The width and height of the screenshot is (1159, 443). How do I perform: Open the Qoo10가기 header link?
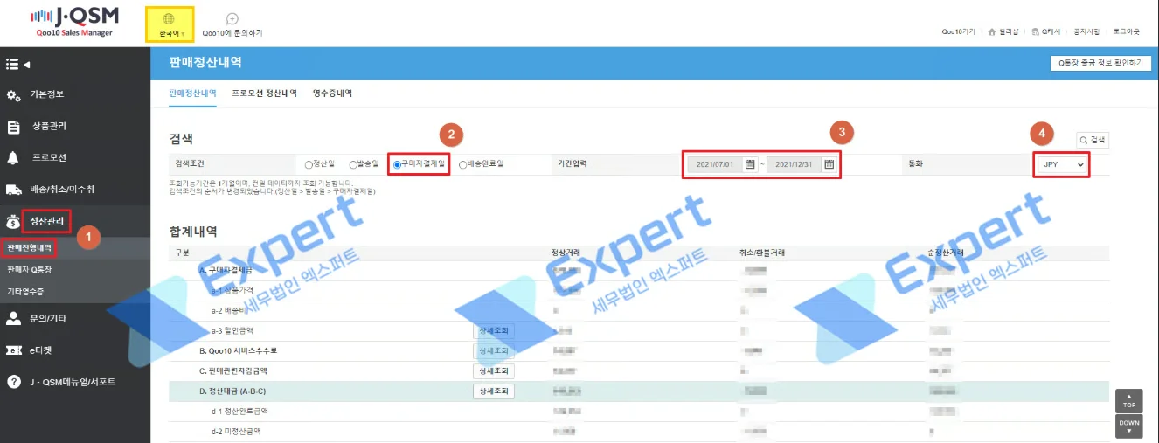pyautogui.click(x=958, y=31)
